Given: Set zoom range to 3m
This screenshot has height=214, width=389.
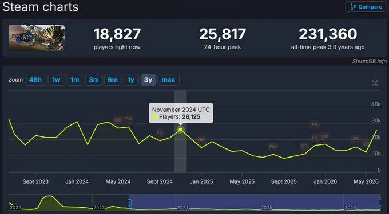Looking at the screenshot, I should 94,80.
